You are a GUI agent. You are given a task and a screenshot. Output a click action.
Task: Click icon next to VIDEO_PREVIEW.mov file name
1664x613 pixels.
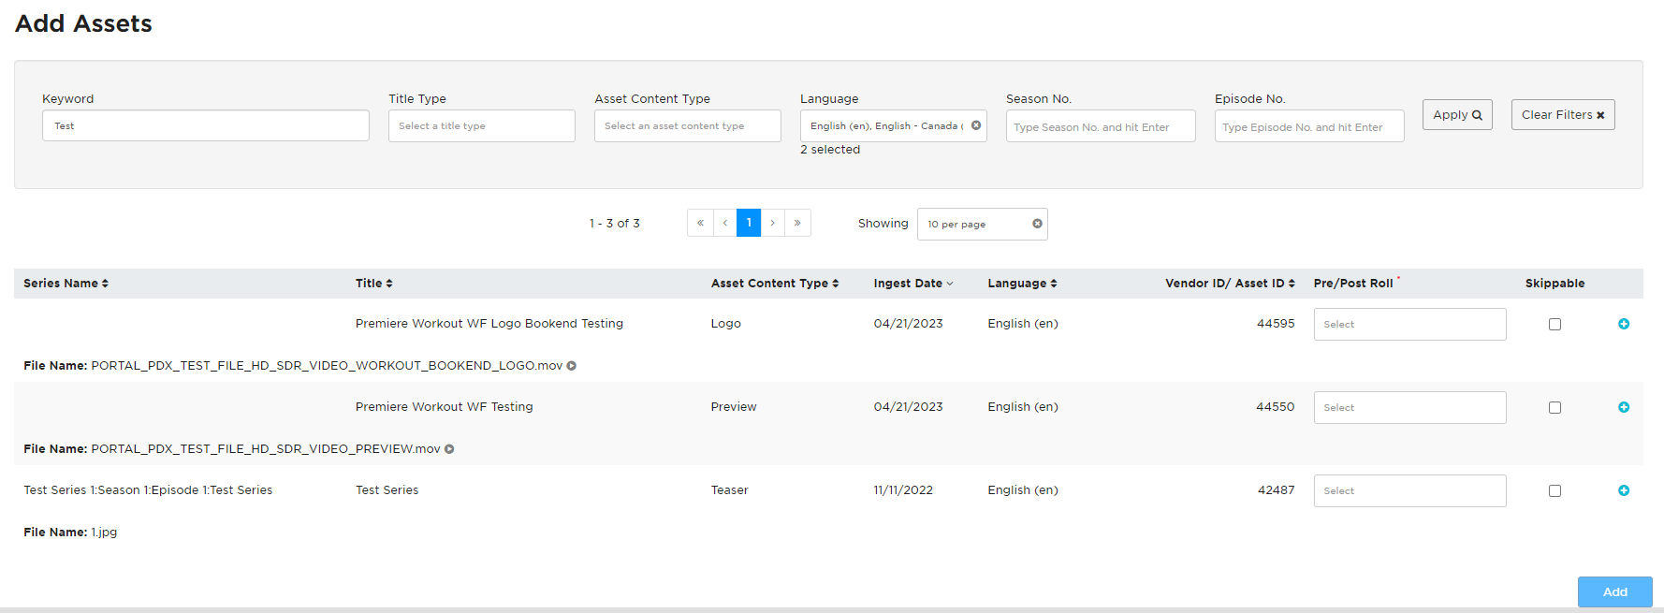click(449, 449)
